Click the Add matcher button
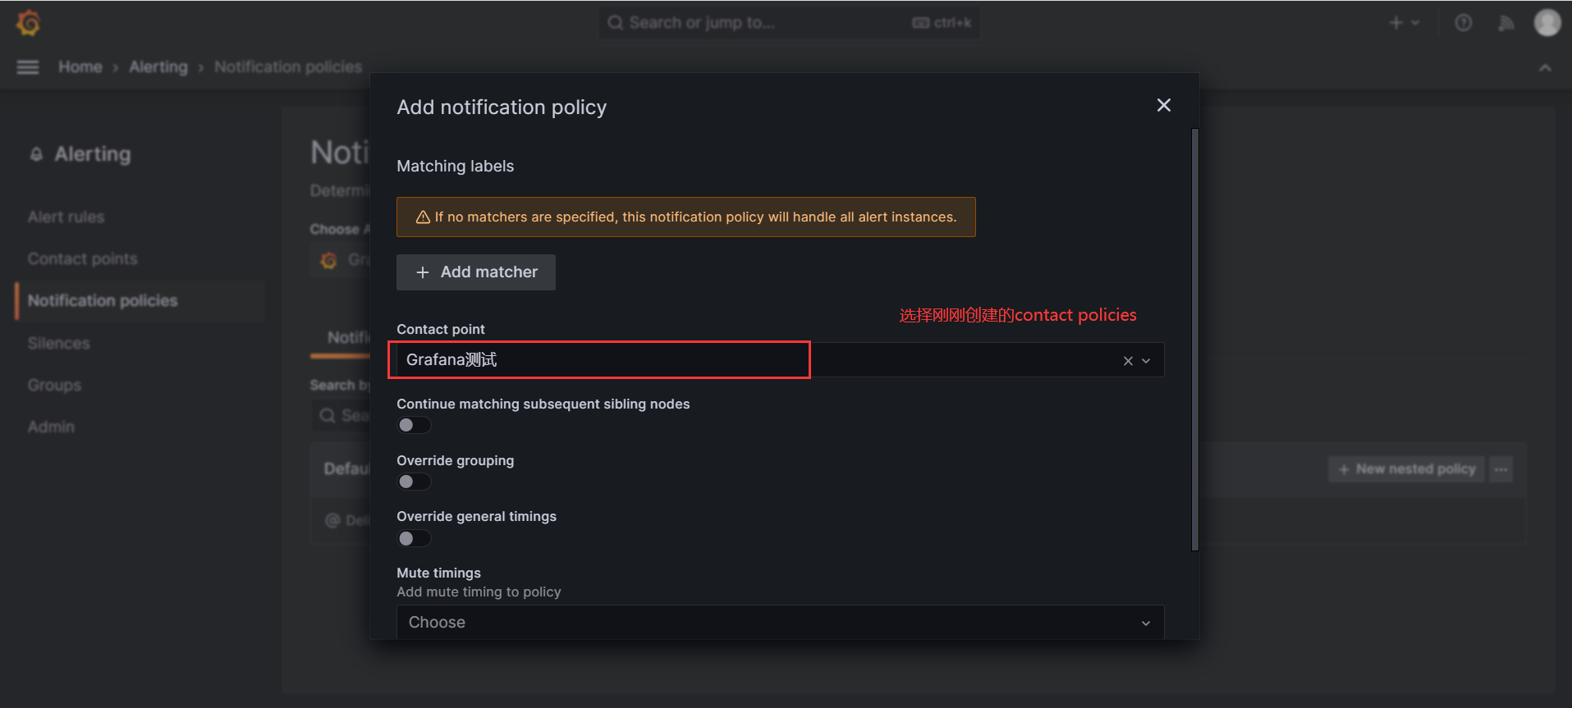Image resolution: width=1572 pixels, height=708 pixels. tap(476, 272)
